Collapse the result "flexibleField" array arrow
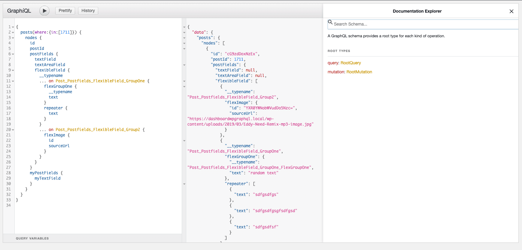 point(184,81)
